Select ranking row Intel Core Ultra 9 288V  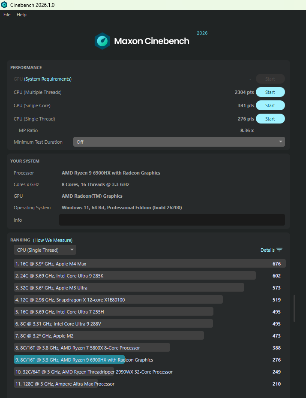(x=150, y=324)
